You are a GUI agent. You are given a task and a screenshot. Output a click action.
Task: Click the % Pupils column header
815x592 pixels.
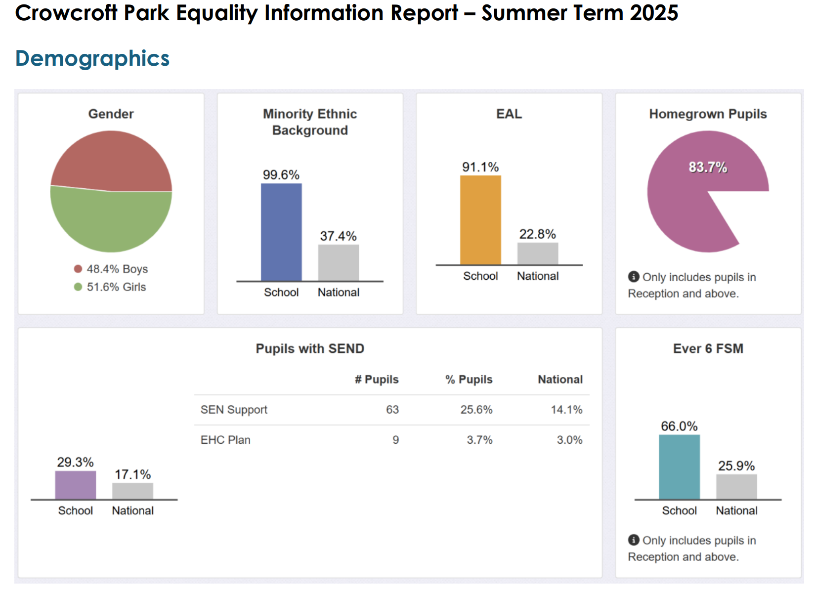pyautogui.click(x=469, y=380)
